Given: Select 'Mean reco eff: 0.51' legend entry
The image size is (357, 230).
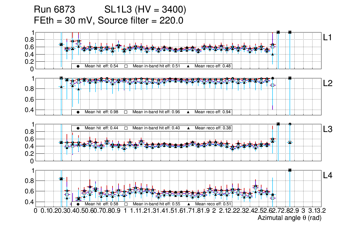Looking at the screenshot, I should tap(213, 204).
